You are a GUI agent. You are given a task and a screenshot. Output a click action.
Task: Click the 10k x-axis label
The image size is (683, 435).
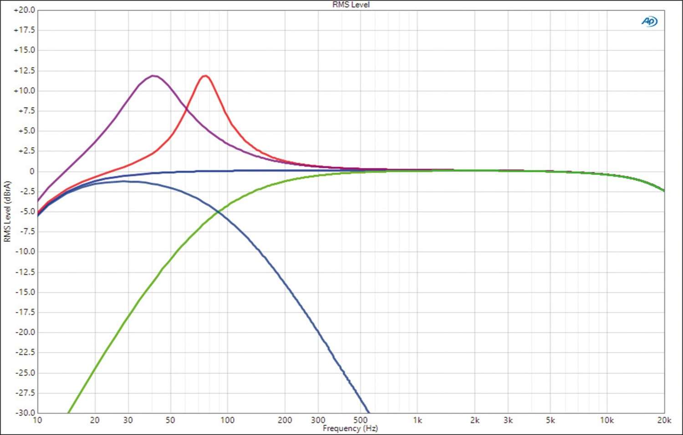[x=607, y=420]
